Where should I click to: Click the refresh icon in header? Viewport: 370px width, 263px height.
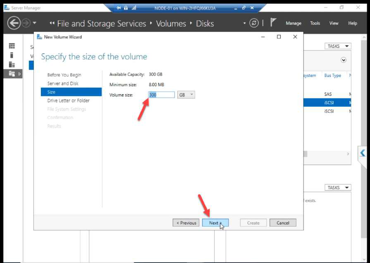click(254, 23)
